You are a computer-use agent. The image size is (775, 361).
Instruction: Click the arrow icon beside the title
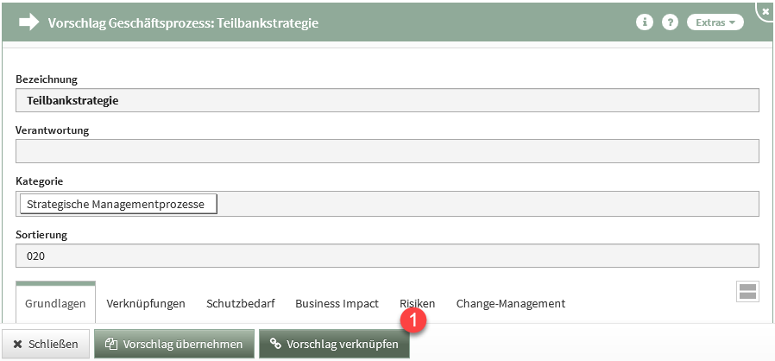(x=29, y=23)
